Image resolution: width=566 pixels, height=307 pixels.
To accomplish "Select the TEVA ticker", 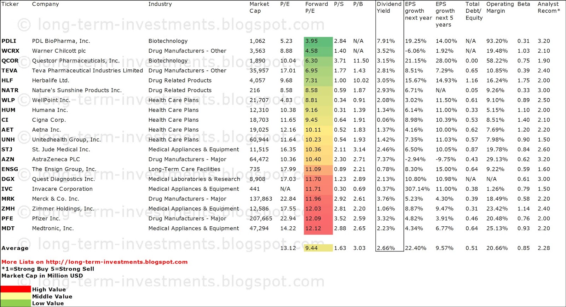I will point(9,71).
